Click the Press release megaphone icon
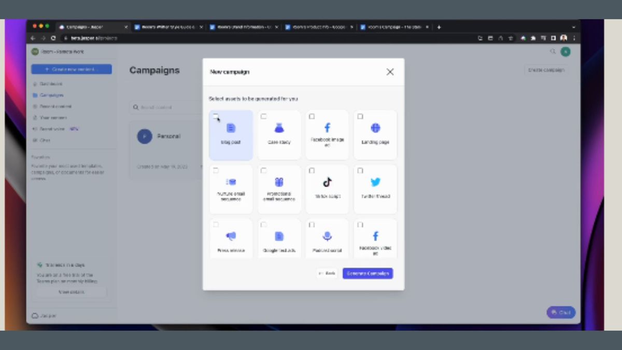Image resolution: width=622 pixels, height=350 pixels. (x=231, y=236)
